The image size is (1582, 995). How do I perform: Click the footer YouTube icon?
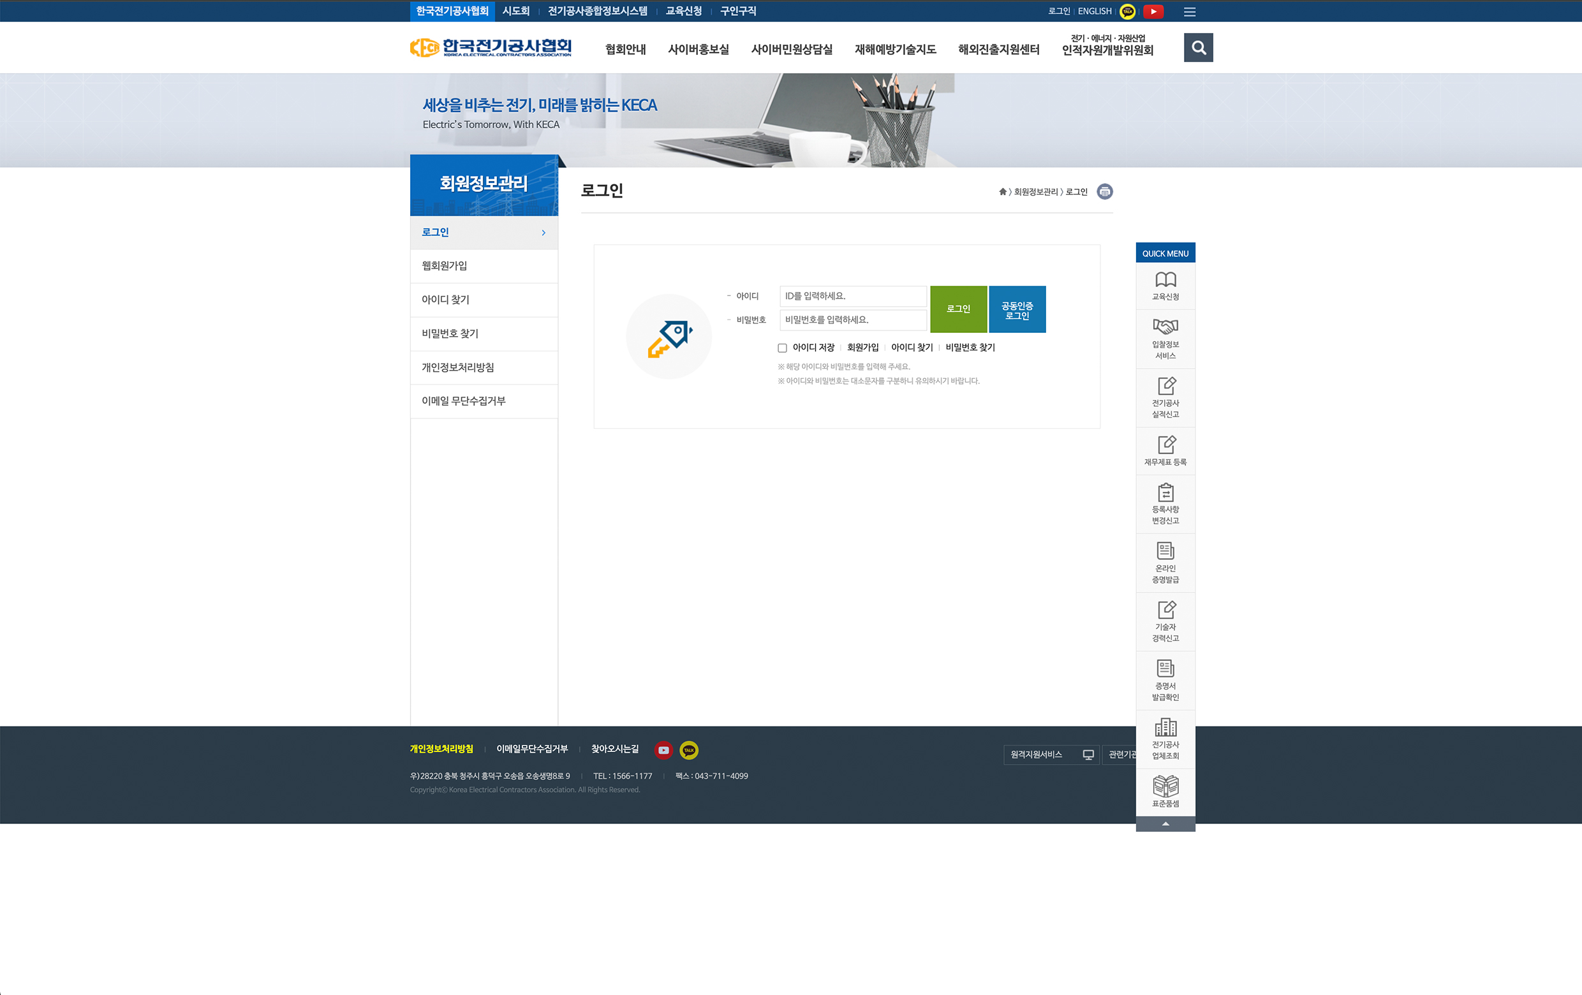(x=663, y=750)
